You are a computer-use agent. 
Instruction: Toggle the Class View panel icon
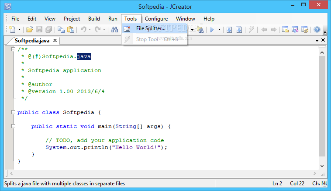(295, 30)
